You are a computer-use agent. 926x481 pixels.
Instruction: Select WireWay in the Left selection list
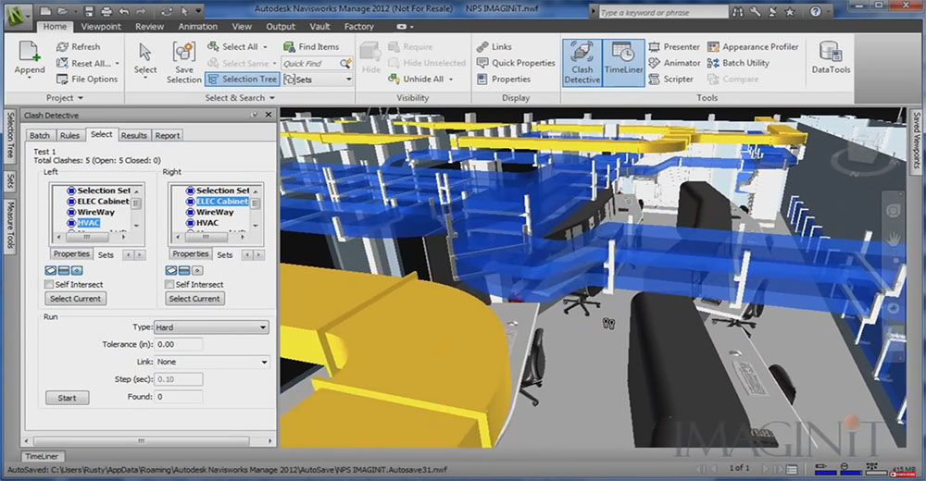pyautogui.click(x=95, y=212)
